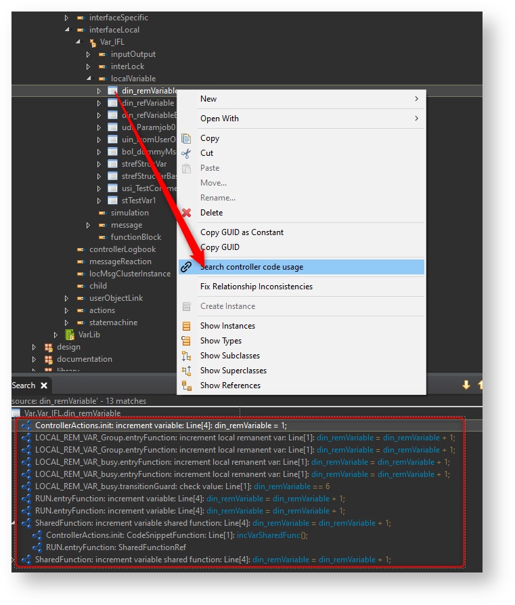Click the Show Subclasses hierarchy icon

click(x=186, y=356)
